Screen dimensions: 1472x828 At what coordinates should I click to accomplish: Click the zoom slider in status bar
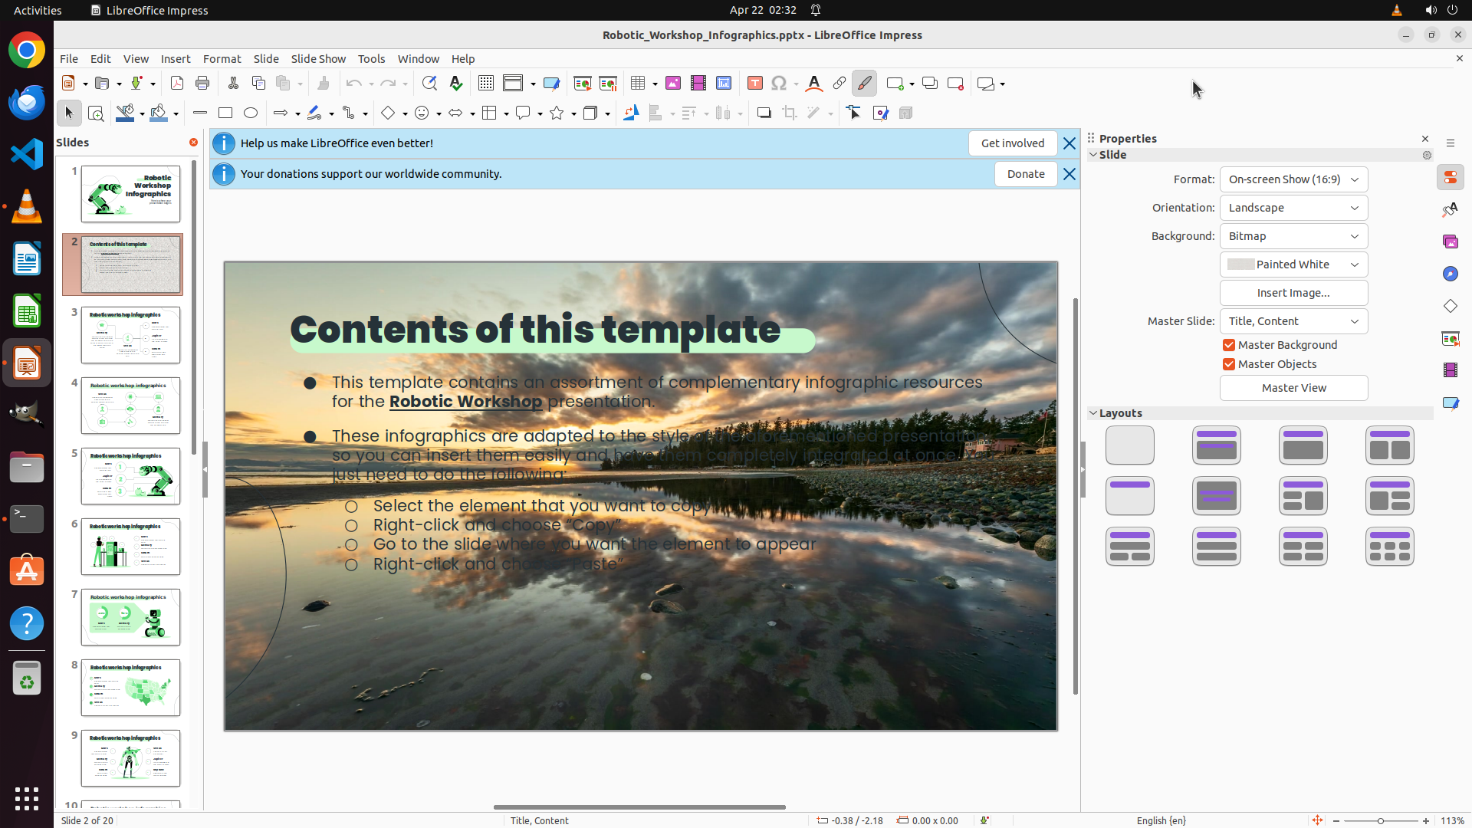[1380, 820]
